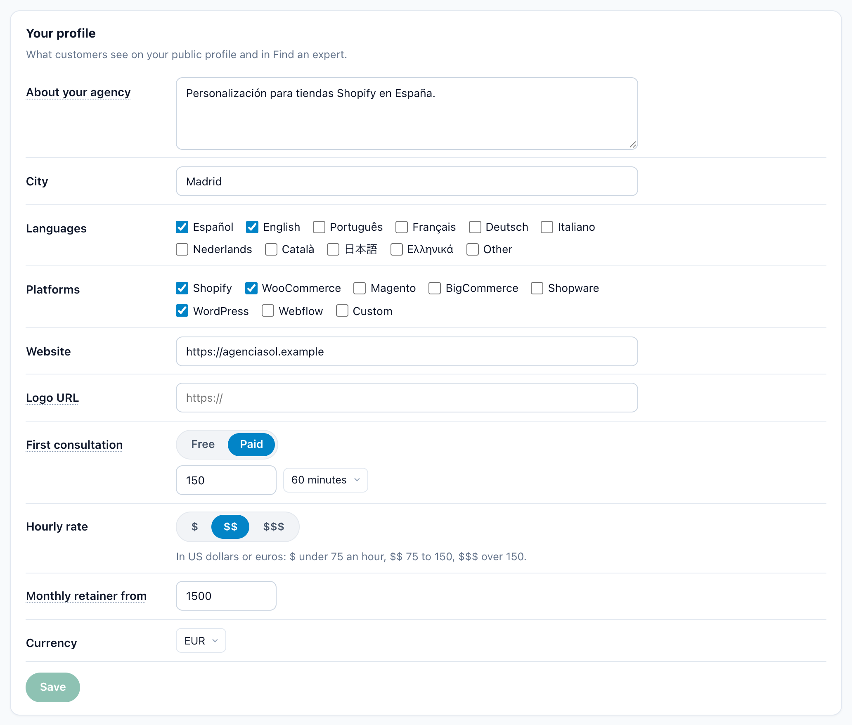Open the EUR currency dropdown
The width and height of the screenshot is (852, 725).
tap(201, 641)
